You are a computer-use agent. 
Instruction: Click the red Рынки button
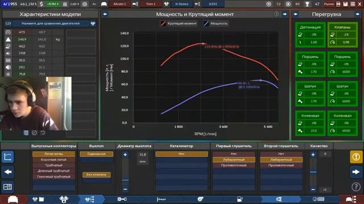[329, 4]
